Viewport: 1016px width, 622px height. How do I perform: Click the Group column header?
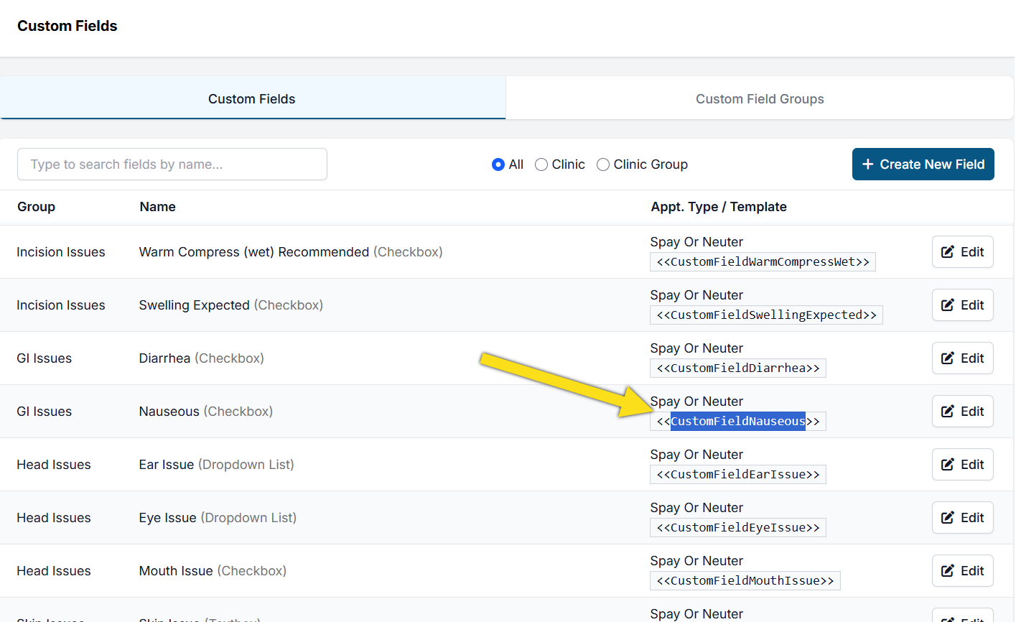[37, 207]
